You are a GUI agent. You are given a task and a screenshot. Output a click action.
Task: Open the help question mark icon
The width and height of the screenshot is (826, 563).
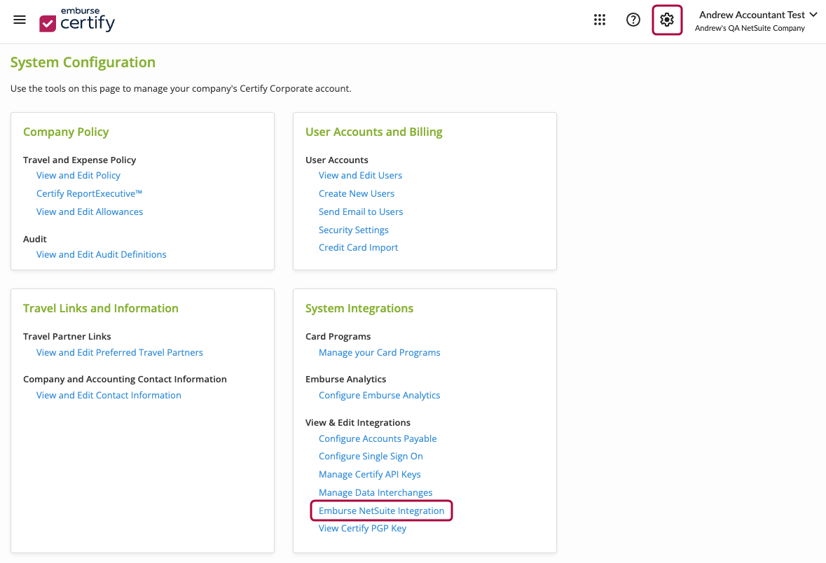pyautogui.click(x=633, y=20)
